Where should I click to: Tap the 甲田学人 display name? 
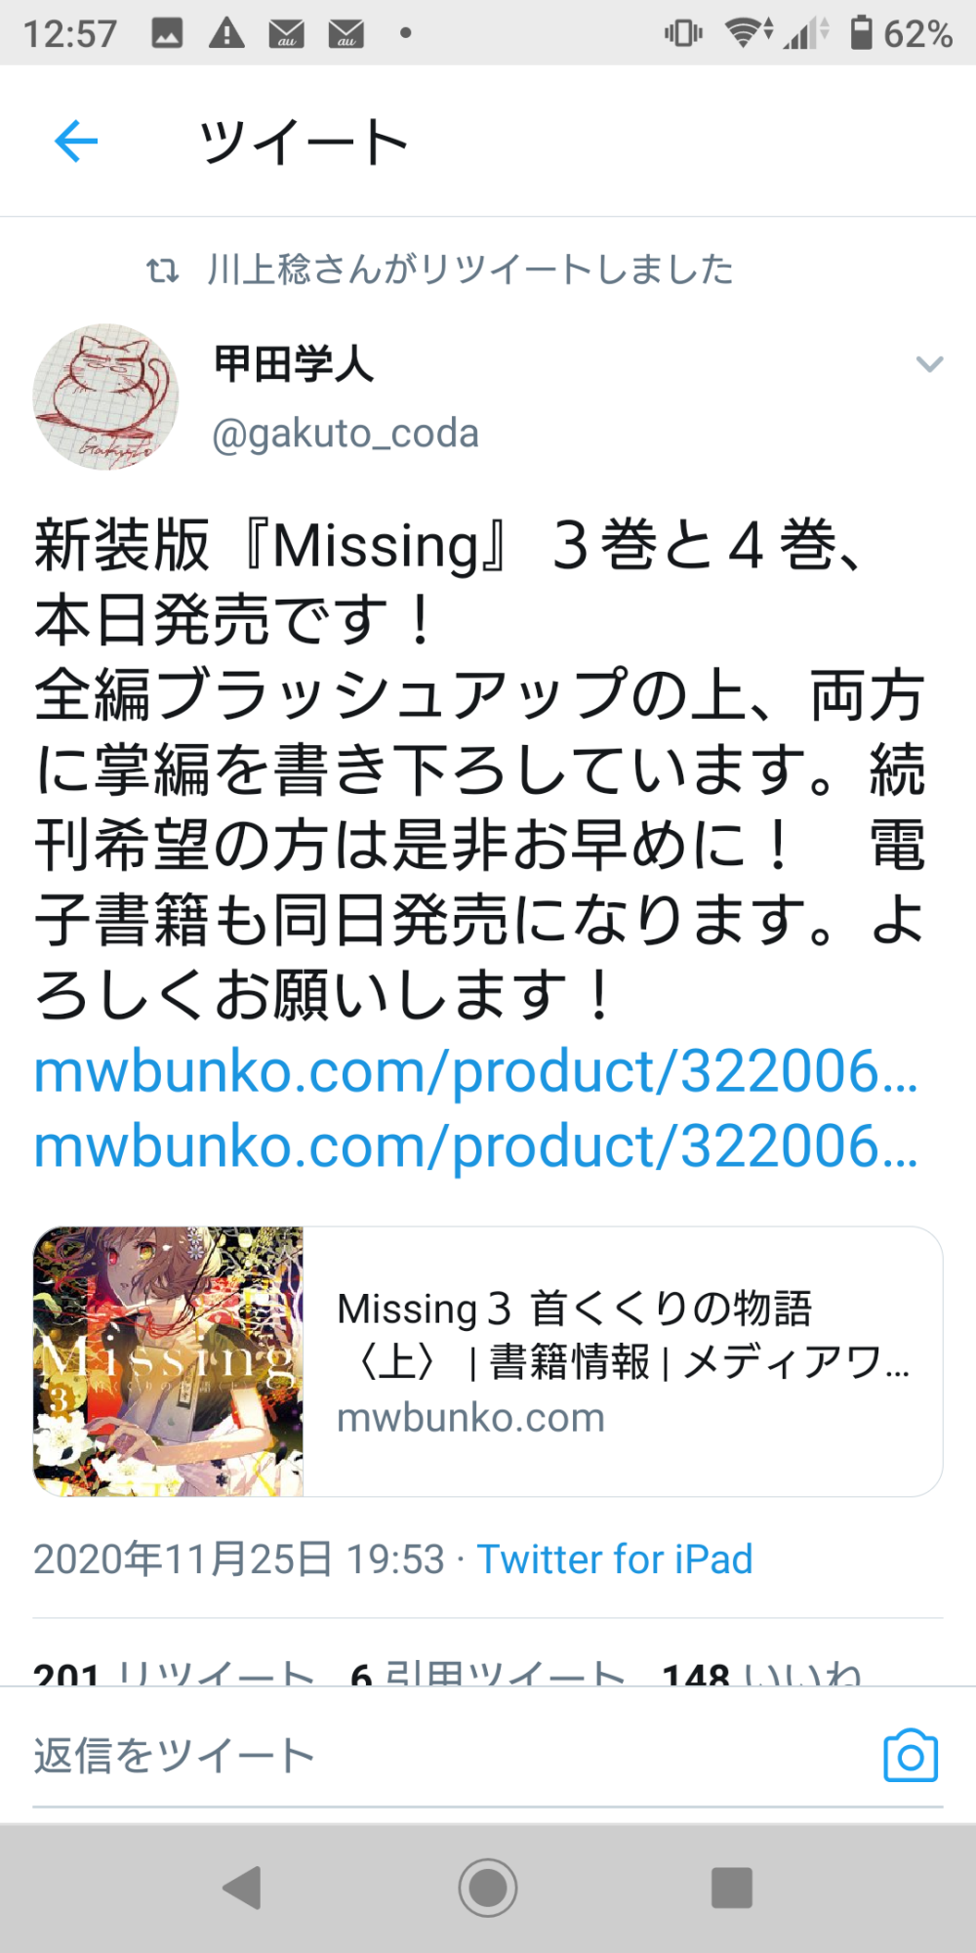tap(294, 364)
